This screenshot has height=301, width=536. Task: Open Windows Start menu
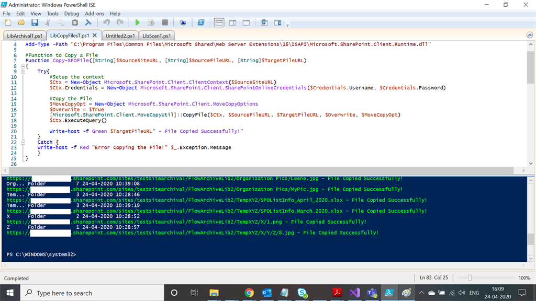[x=10, y=293]
